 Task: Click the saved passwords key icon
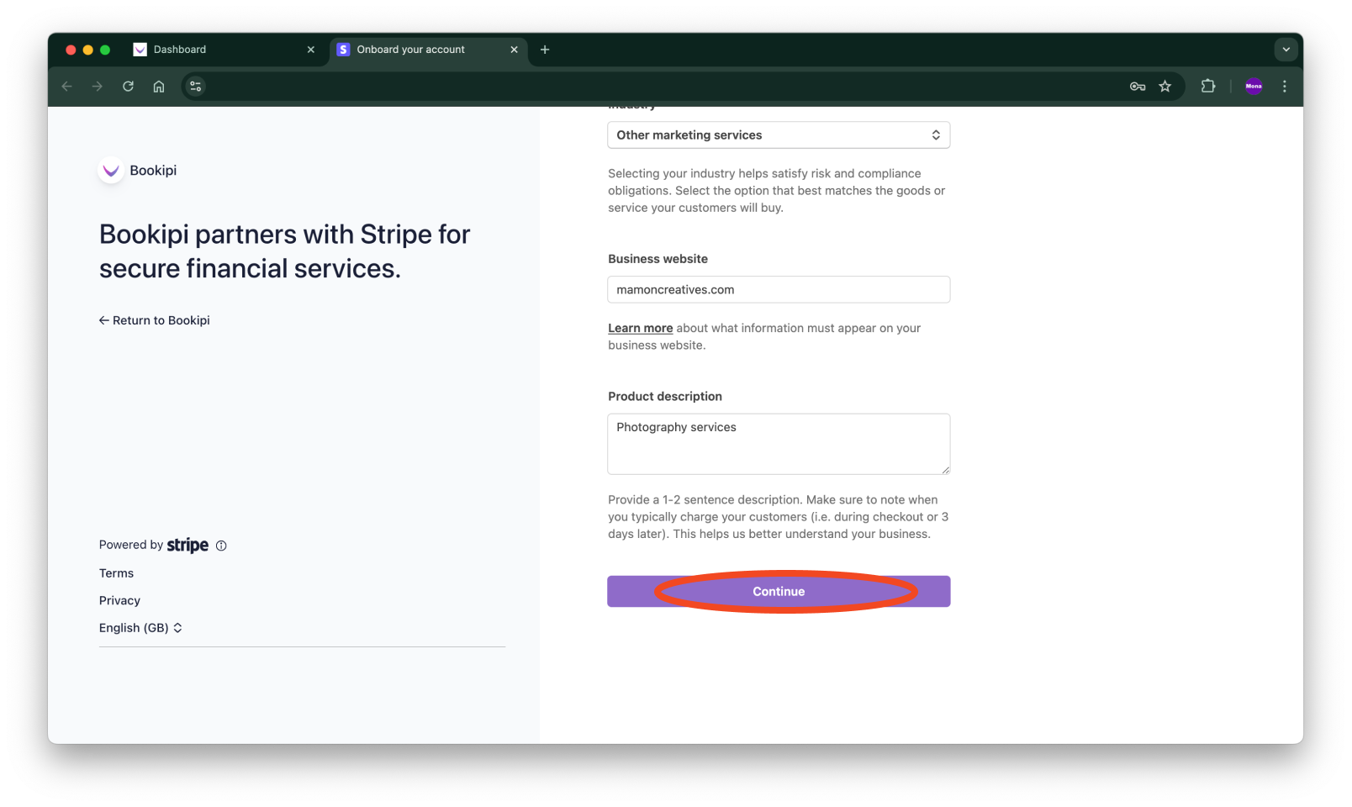pyautogui.click(x=1137, y=86)
